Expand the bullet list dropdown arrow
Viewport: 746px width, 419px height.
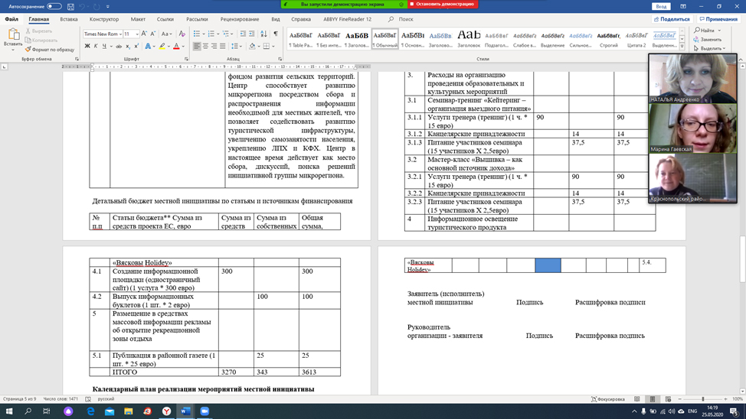pos(203,34)
